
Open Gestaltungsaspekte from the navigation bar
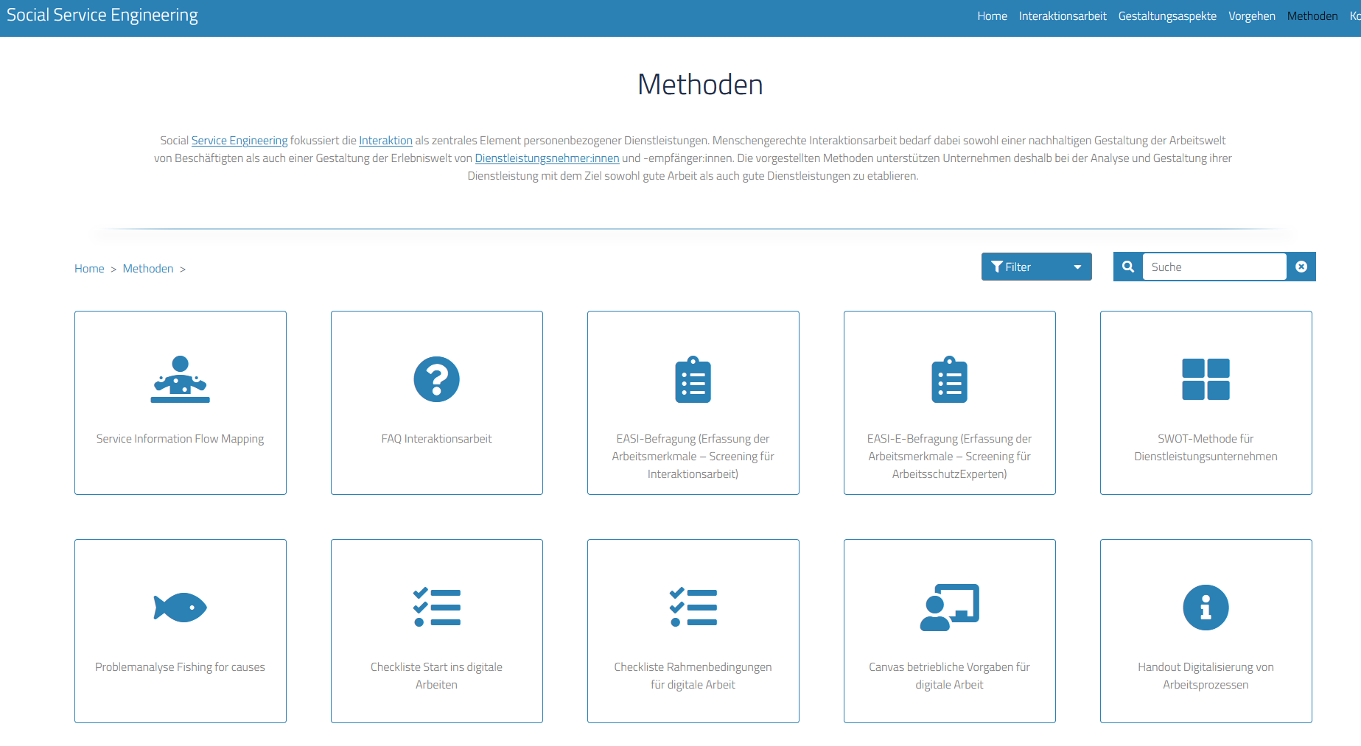pyautogui.click(x=1166, y=16)
